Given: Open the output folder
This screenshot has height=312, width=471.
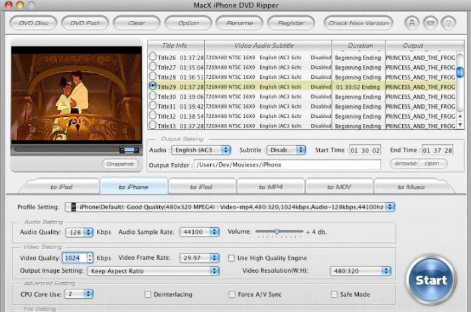Looking at the screenshot, I should (x=433, y=164).
